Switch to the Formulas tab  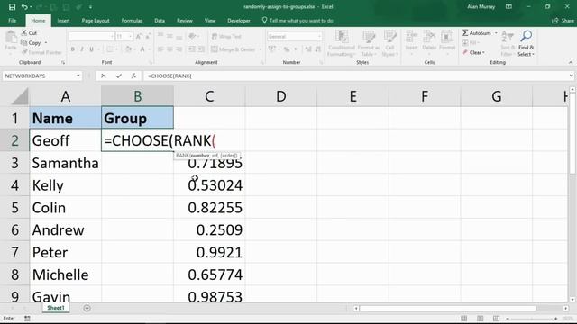(x=132, y=21)
